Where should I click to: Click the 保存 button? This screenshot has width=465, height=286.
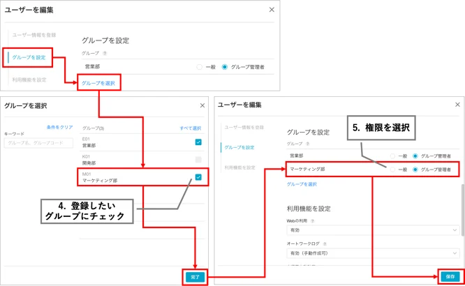pyautogui.click(x=450, y=276)
